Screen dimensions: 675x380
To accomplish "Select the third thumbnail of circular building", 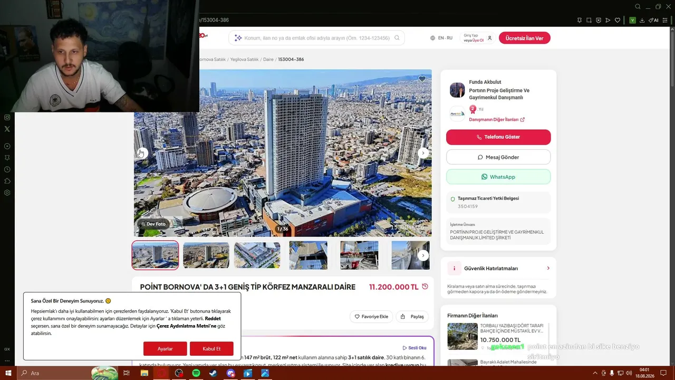I will [x=257, y=255].
